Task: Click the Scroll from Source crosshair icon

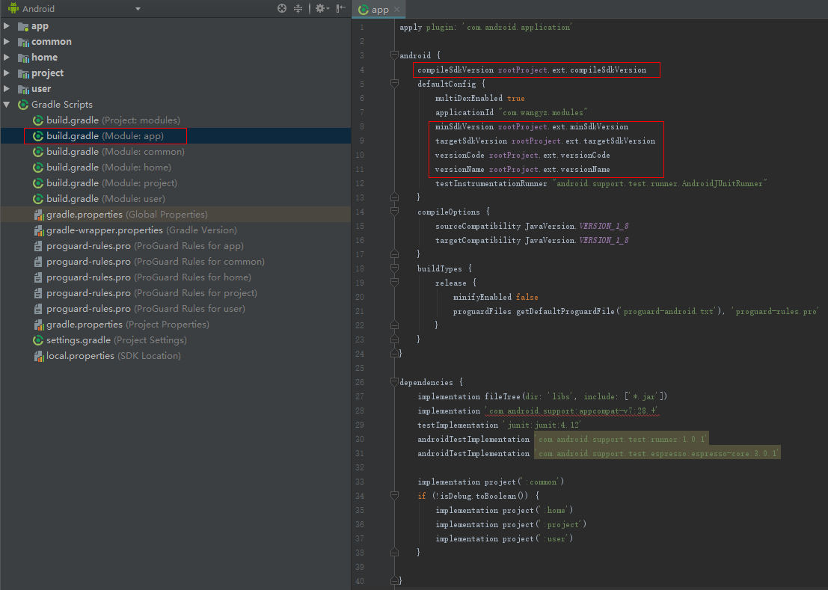Action: (x=282, y=8)
